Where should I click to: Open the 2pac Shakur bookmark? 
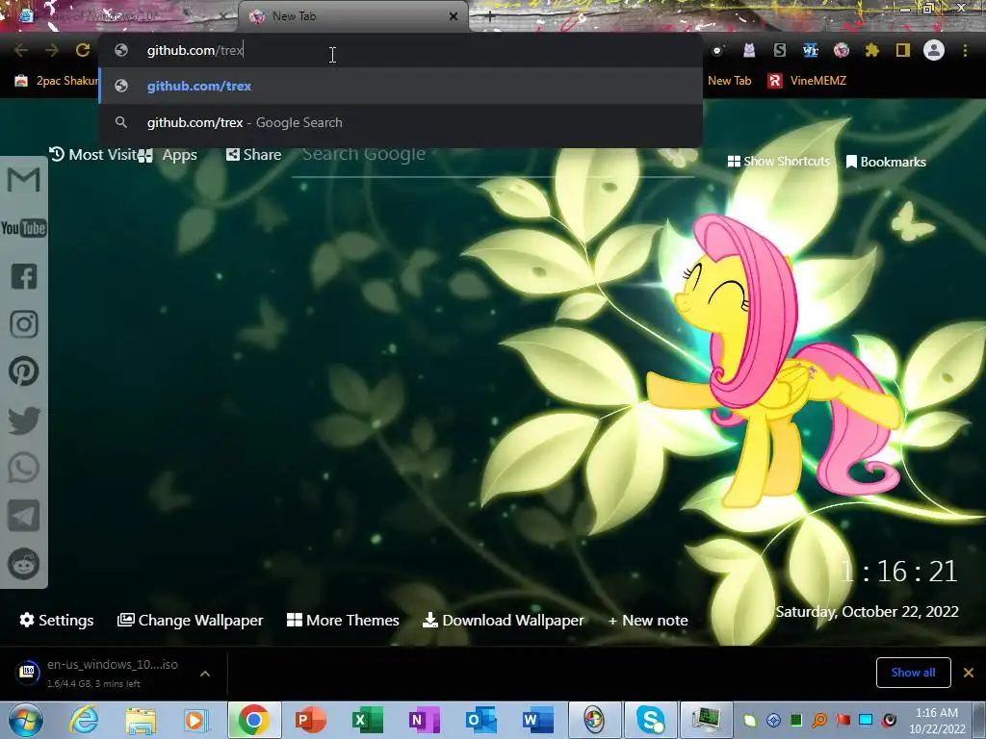click(x=57, y=81)
